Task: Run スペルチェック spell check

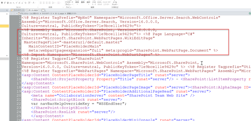Action: click(115, 3)
